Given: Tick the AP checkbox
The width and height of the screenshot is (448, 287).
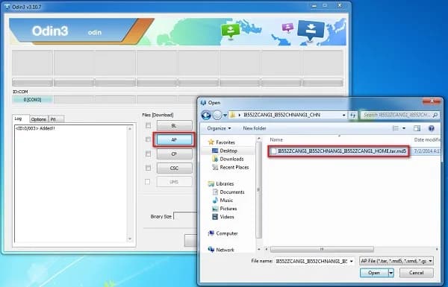Looking at the screenshot, I should pos(148,139).
